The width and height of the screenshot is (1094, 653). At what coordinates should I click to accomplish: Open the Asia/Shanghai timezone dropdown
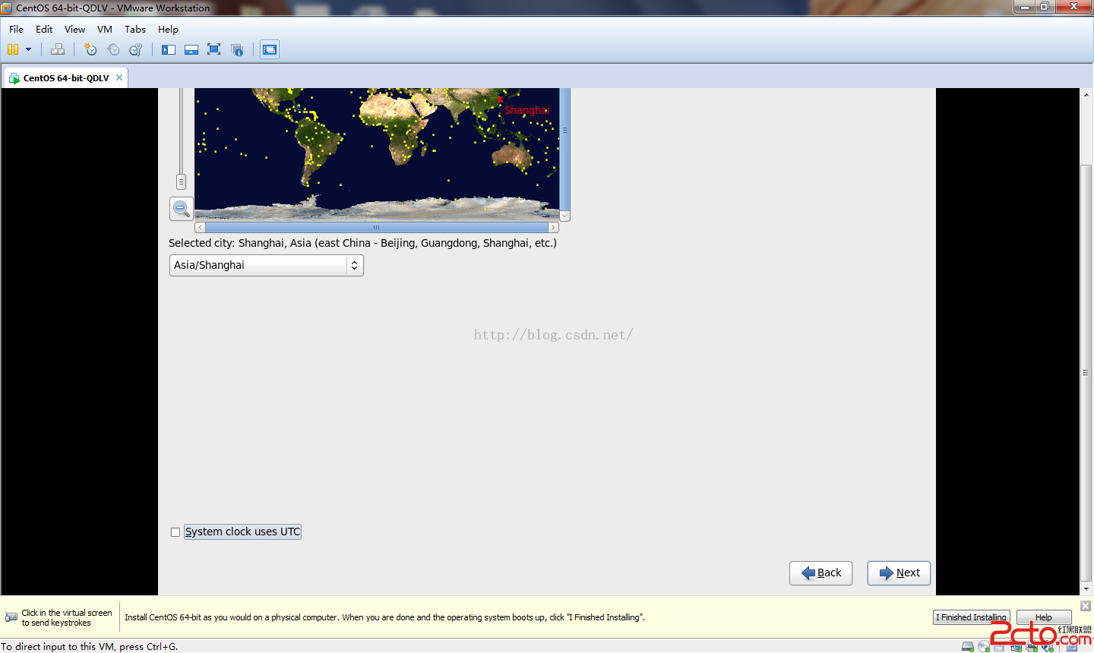point(267,265)
